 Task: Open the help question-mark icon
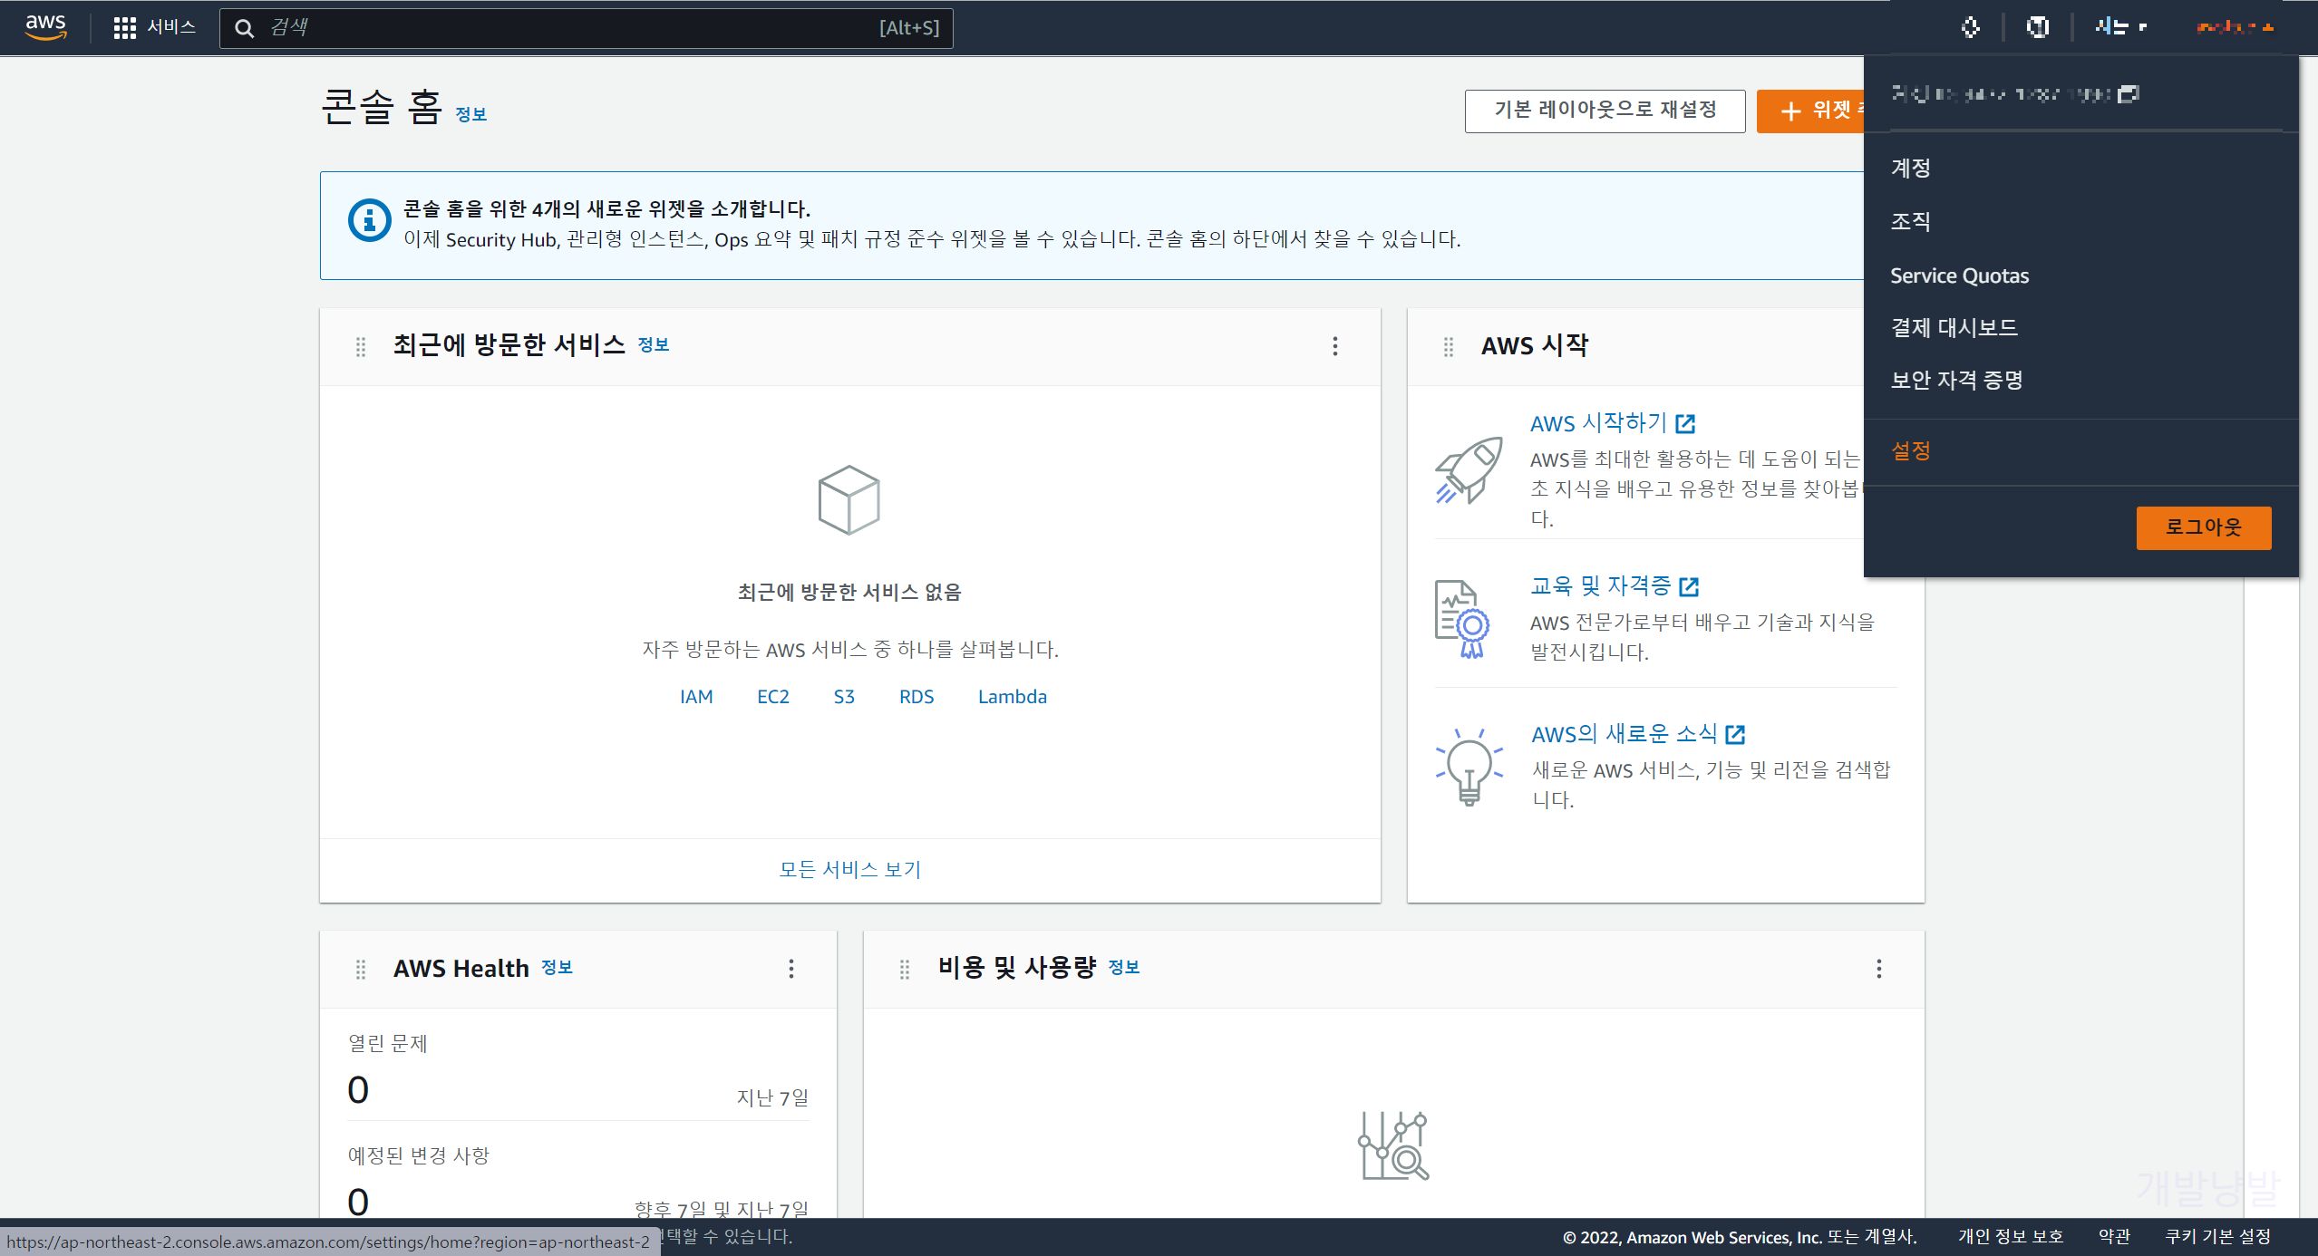(2037, 27)
